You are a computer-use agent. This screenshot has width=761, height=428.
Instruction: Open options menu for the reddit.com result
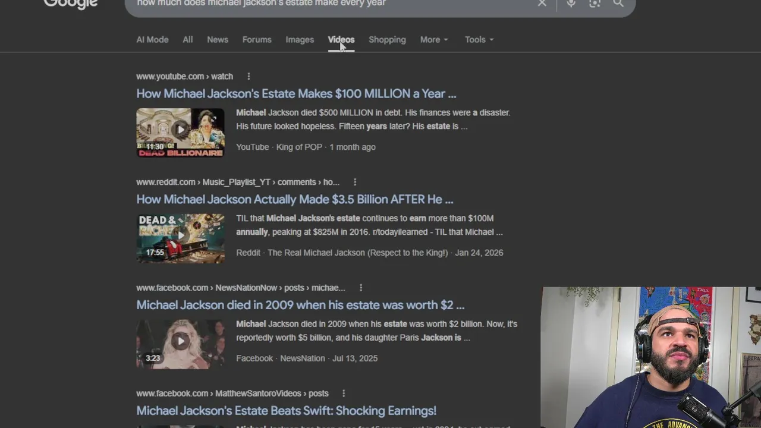click(x=355, y=182)
